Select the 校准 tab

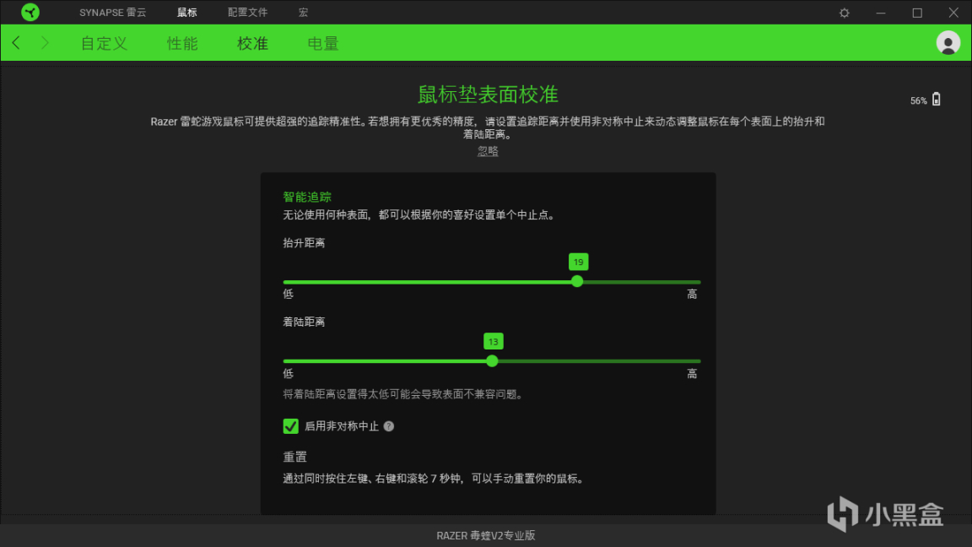tap(252, 43)
